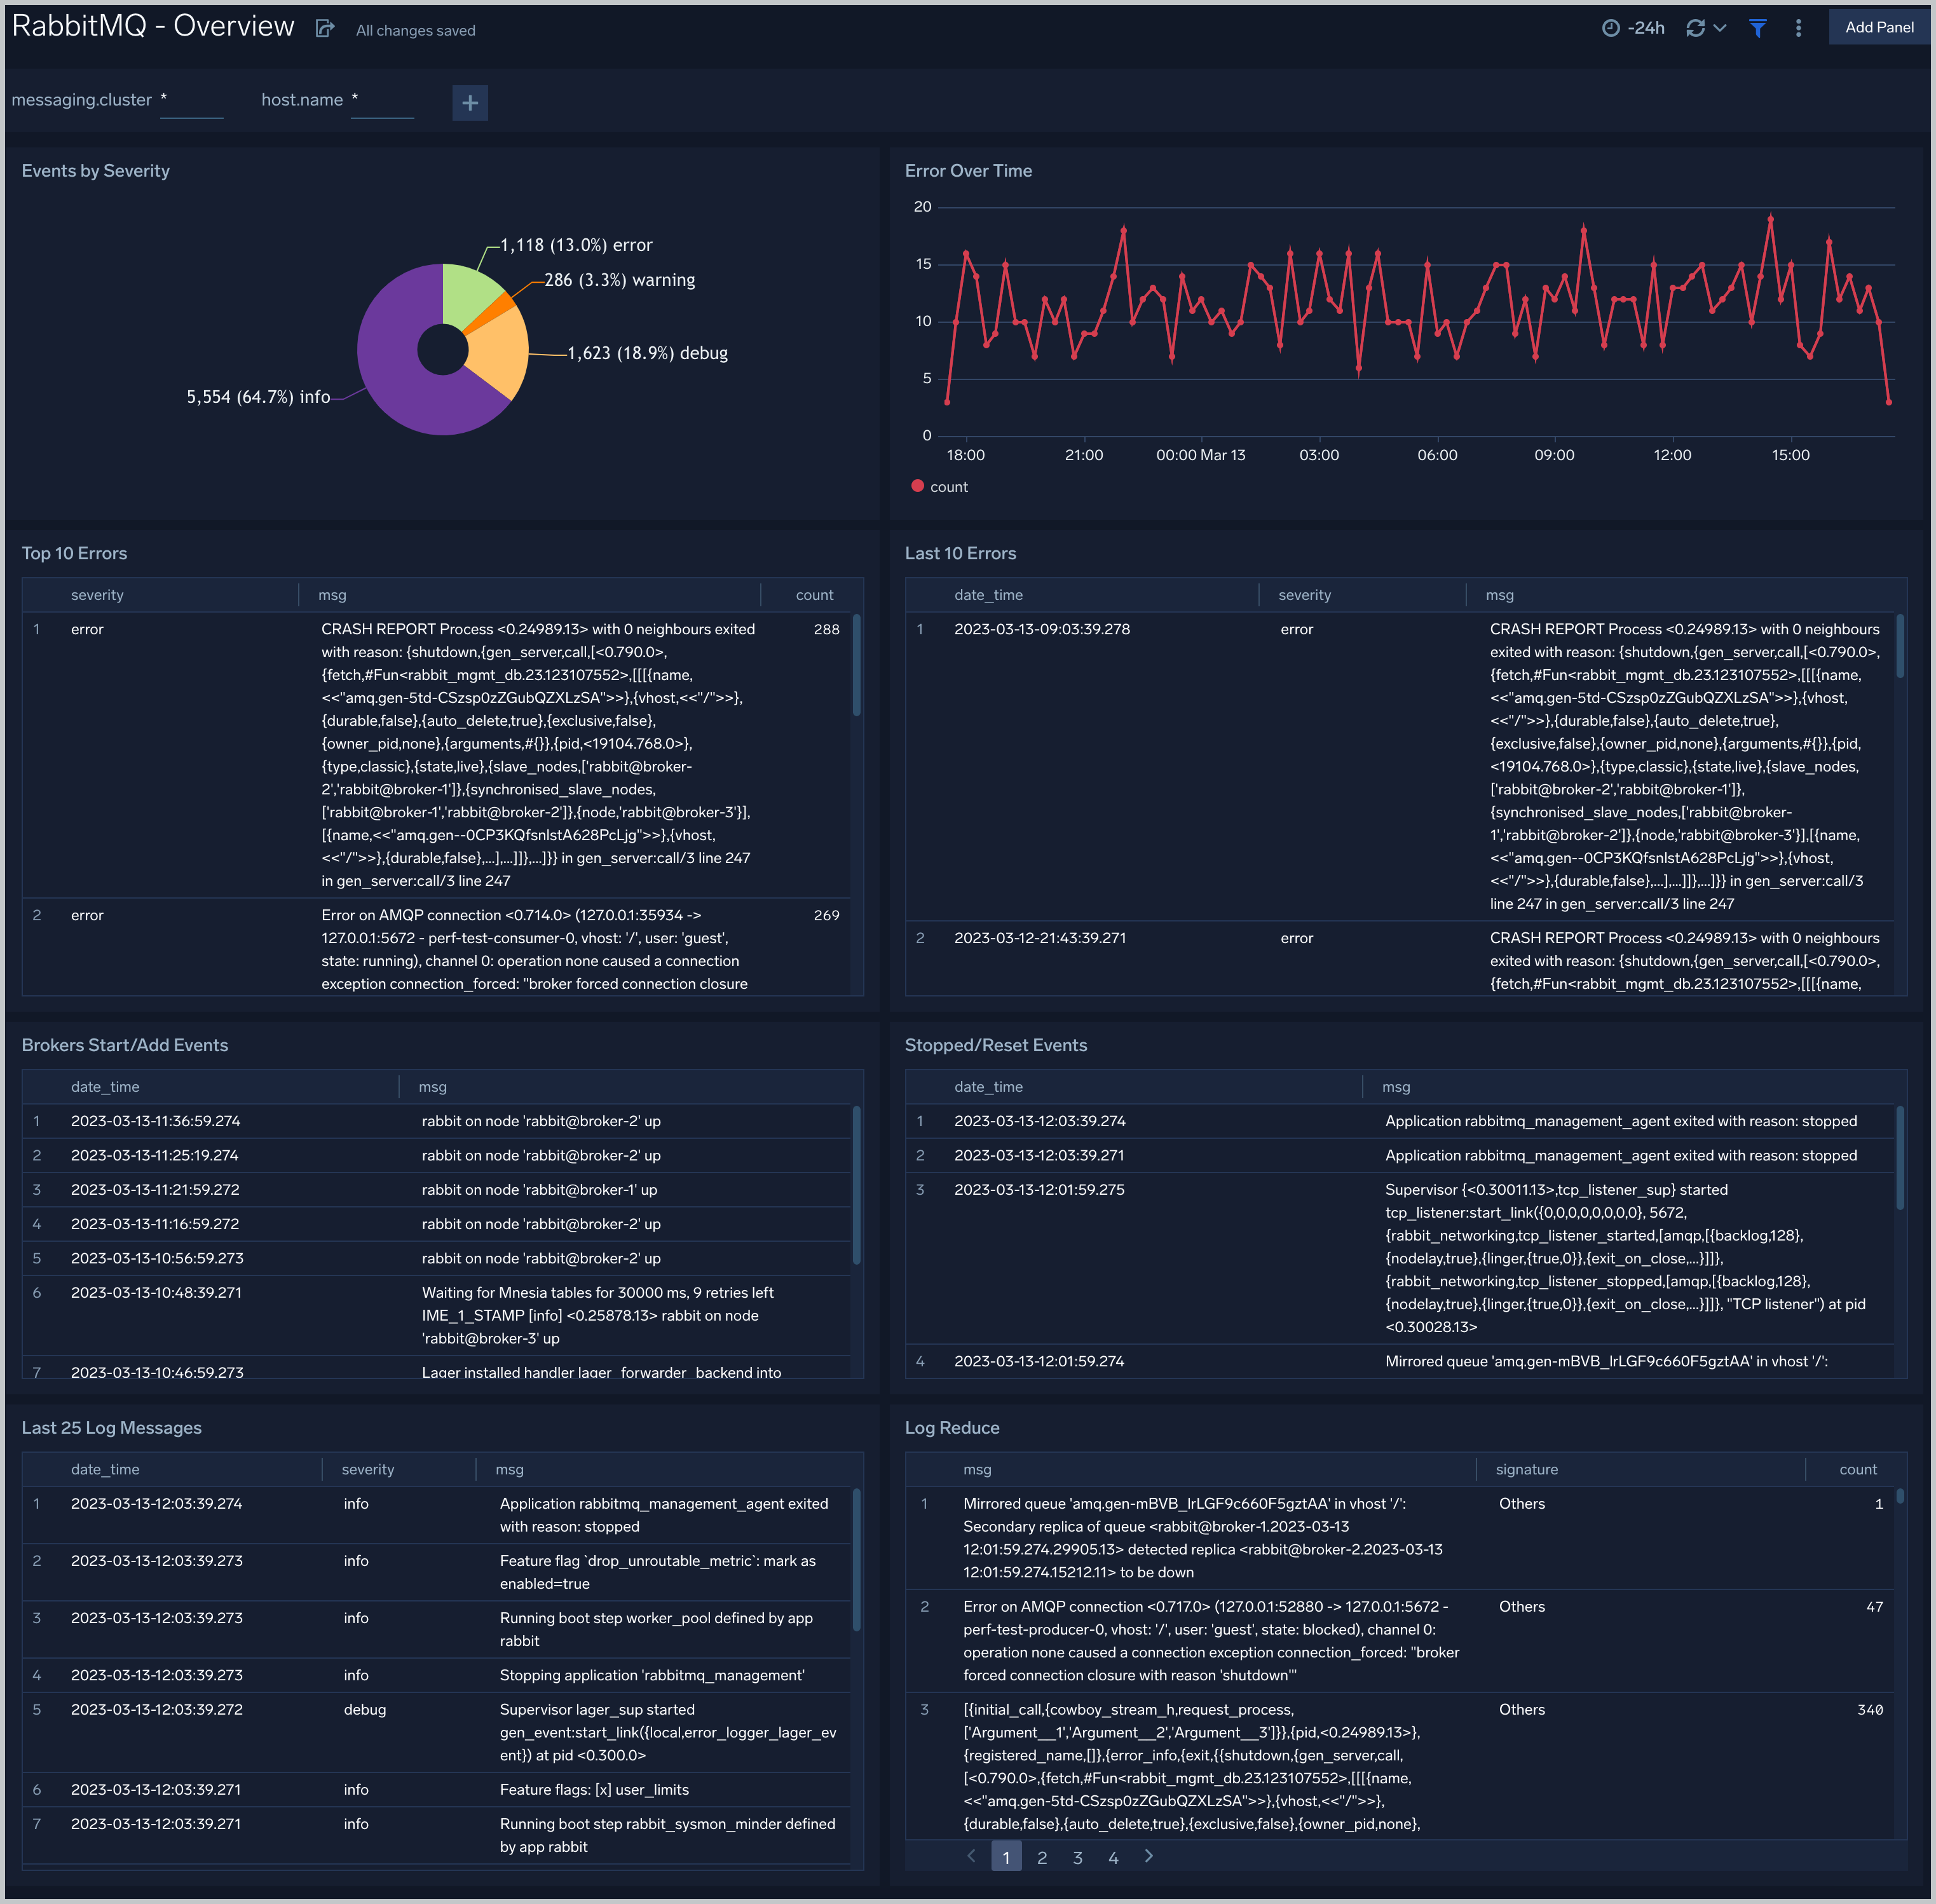
Task: Click Stopped/Reset Events msg column header
Action: tap(1396, 1087)
